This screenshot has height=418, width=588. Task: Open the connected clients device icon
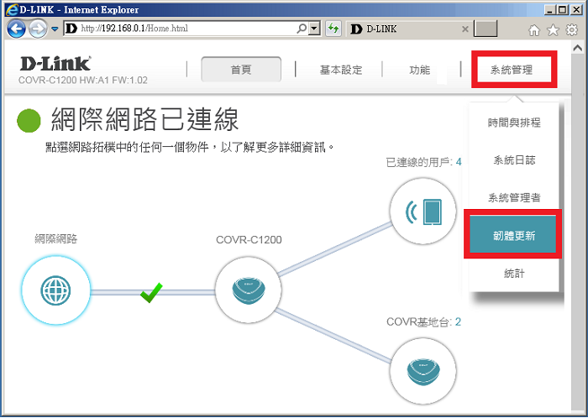coord(424,212)
